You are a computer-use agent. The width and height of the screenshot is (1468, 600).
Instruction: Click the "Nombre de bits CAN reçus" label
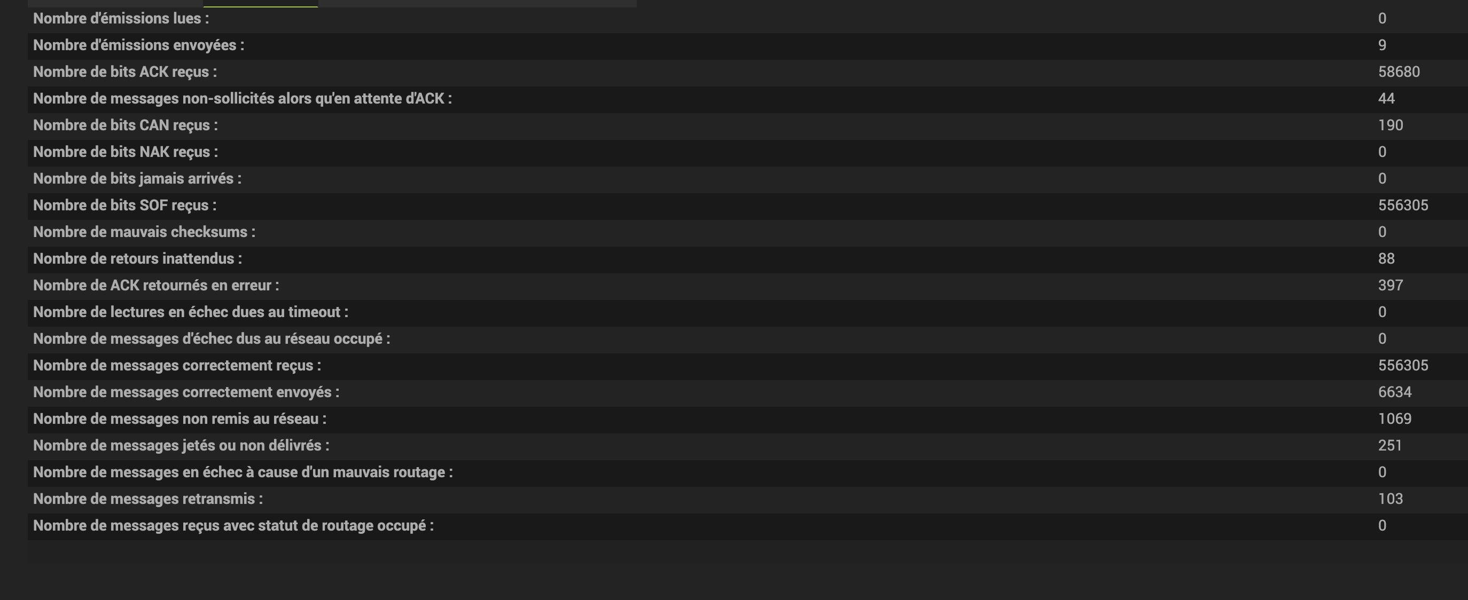click(126, 125)
